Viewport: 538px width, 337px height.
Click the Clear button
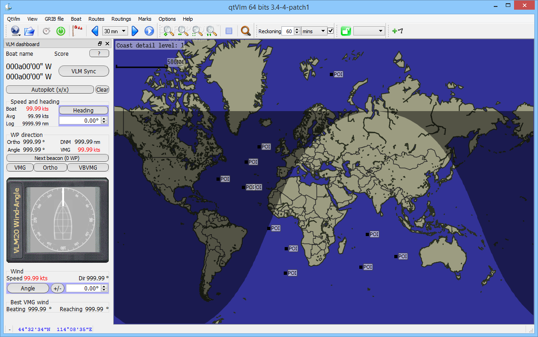[102, 89]
